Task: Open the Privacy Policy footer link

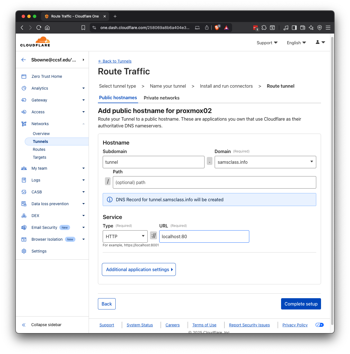Action: (295, 325)
